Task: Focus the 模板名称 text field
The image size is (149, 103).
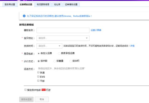Action: [x=63, y=30]
